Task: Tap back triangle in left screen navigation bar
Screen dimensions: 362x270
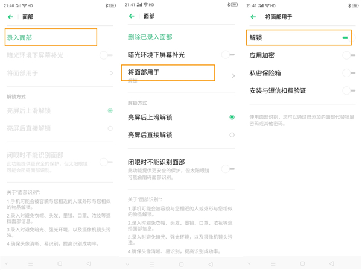Action: click(89, 263)
